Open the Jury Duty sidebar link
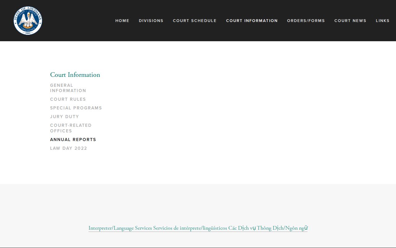The image size is (396, 248). click(x=65, y=117)
